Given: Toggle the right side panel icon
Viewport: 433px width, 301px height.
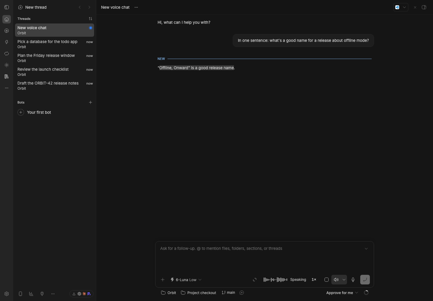Looking at the screenshot, I should tap(424, 7).
